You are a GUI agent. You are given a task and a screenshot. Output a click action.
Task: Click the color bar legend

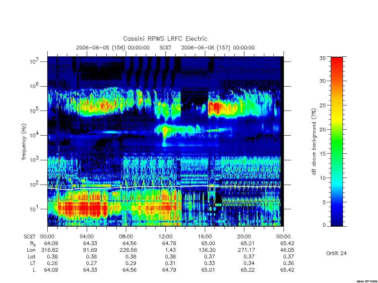pos(337,141)
